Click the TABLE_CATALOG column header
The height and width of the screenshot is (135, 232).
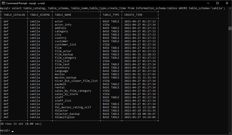14,15
